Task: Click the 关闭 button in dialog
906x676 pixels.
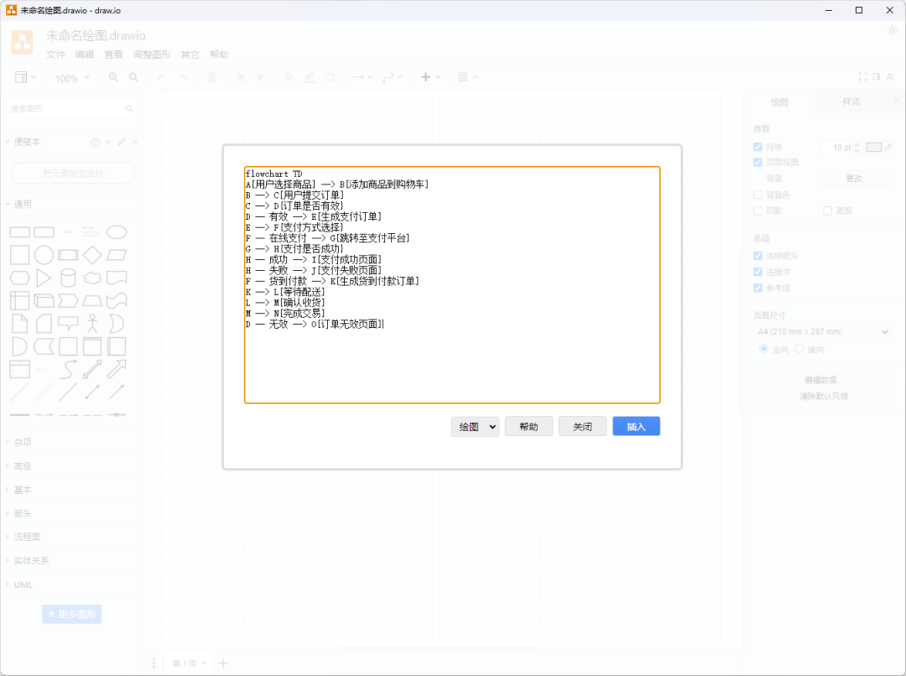Action: [582, 426]
